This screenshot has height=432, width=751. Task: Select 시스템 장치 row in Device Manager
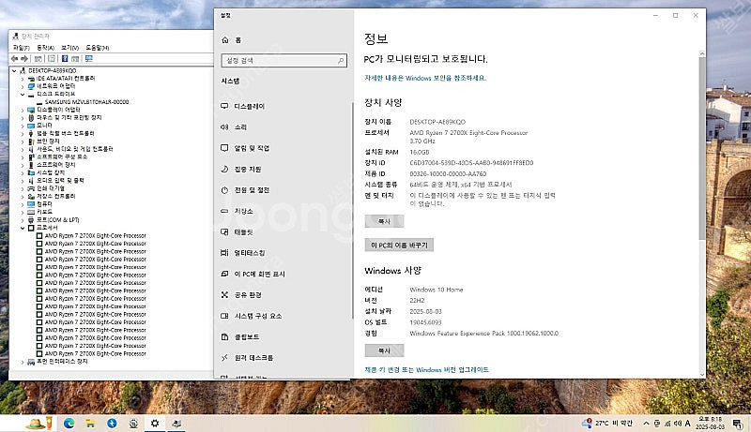tap(51, 172)
